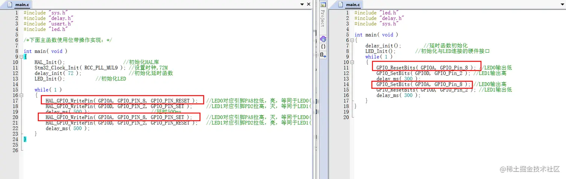Click the LED_Init(); line in right pane
Screen dimensions: 566x179
pyautogui.click(x=380, y=51)
